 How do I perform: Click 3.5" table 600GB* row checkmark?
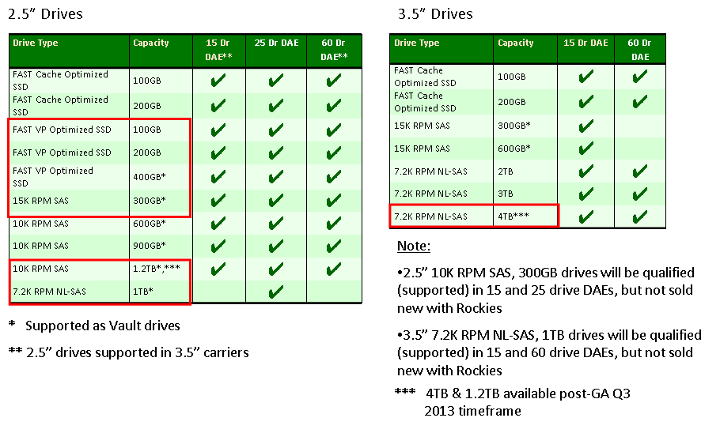(586, 149)
